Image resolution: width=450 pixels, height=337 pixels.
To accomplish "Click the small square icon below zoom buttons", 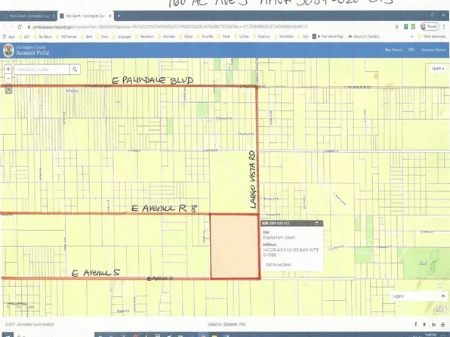I will click(8, 90).
